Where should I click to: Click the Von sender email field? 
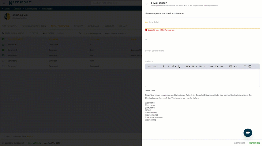pos(202,26)
